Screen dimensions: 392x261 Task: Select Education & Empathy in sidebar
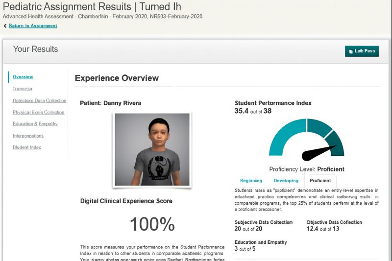coord(35,124)
